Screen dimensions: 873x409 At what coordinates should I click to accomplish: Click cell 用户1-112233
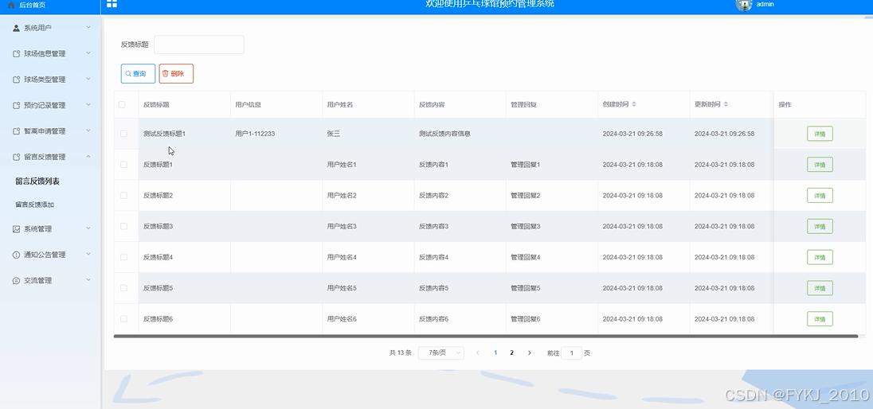click(x=255, y=134)
